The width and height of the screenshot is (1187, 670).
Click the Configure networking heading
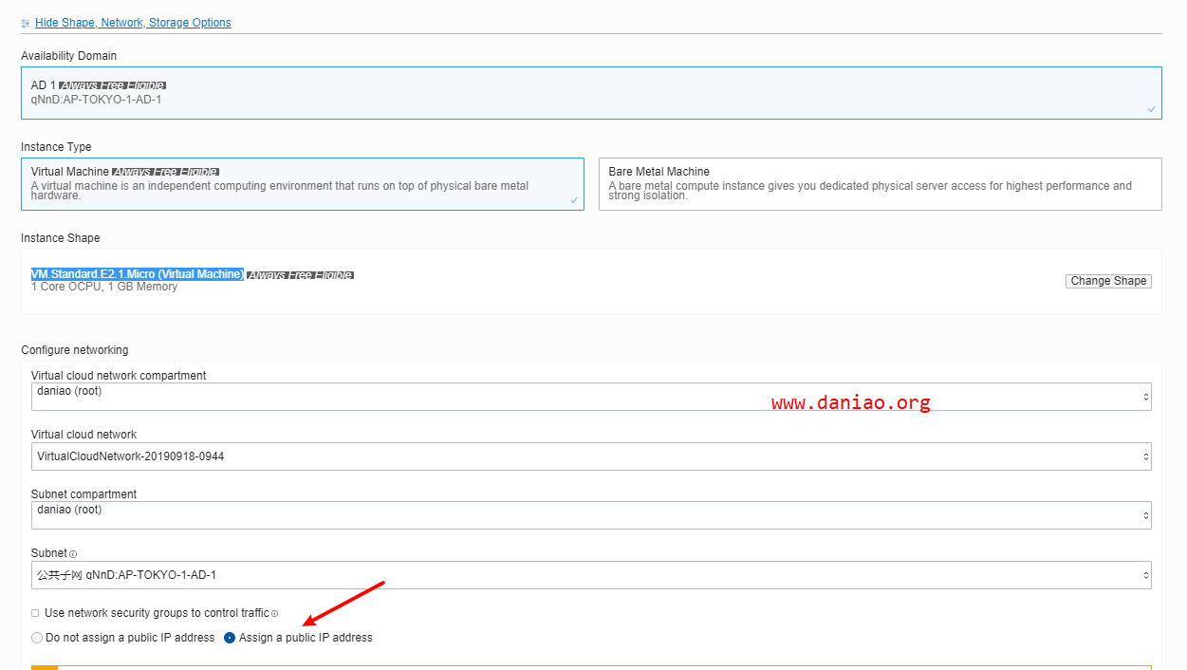(x=75, y=350)
